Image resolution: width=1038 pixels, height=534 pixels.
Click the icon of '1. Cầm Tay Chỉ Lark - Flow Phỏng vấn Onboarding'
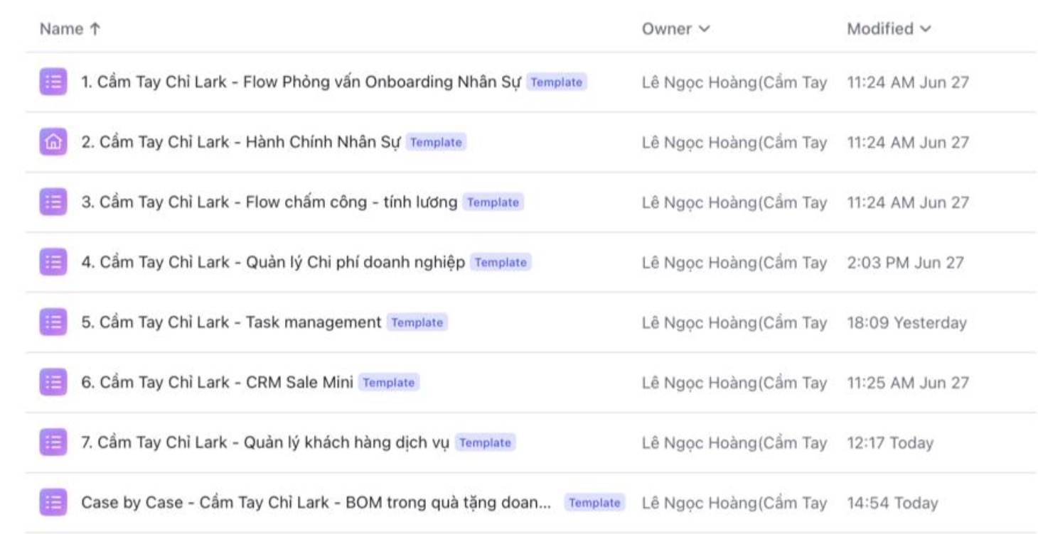[53, 82]
